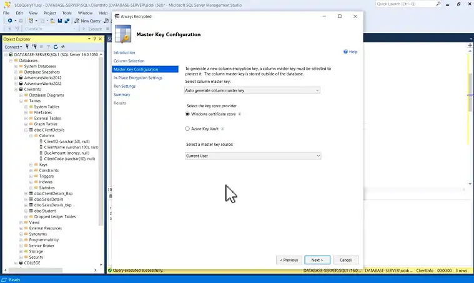Open the View menu
The height and width of the screenshot is (283, 474).
click(x=33, y=13)
